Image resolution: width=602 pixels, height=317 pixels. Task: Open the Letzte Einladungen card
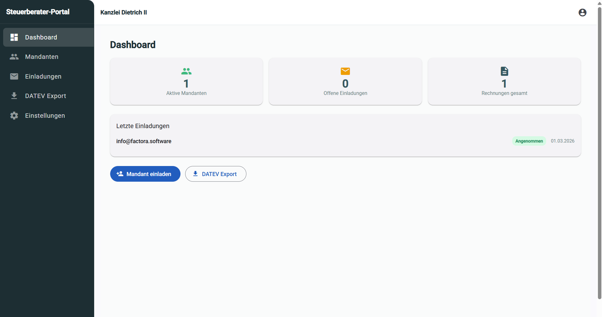point(345,135)
